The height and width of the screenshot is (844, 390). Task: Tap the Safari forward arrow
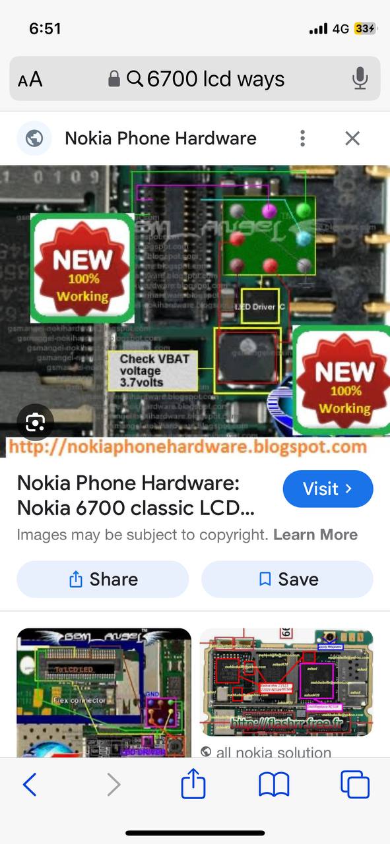(114, 785)
